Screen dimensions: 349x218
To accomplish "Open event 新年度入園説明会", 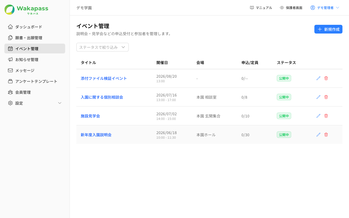I will tap(96, 135).
